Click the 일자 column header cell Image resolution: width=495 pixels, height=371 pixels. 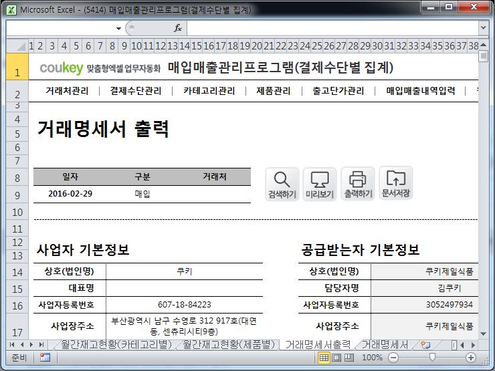pyautogui.click(x=70, y=176)
